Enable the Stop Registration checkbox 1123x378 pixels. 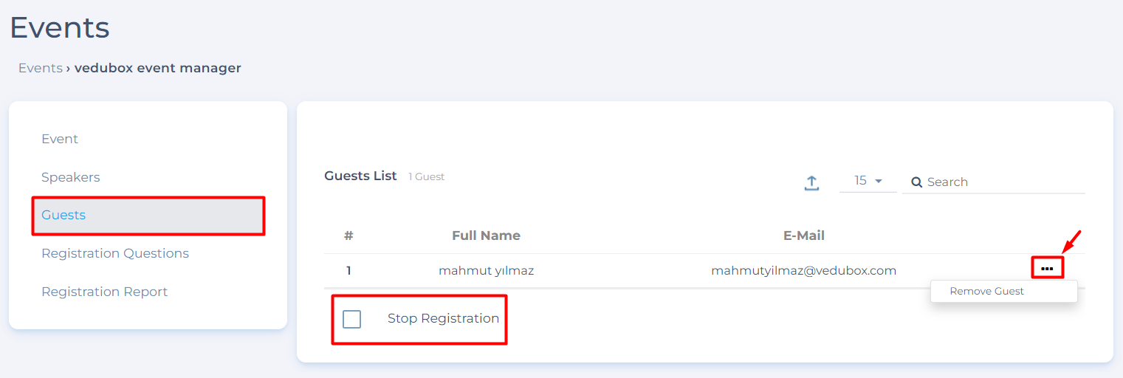[352, 319]
